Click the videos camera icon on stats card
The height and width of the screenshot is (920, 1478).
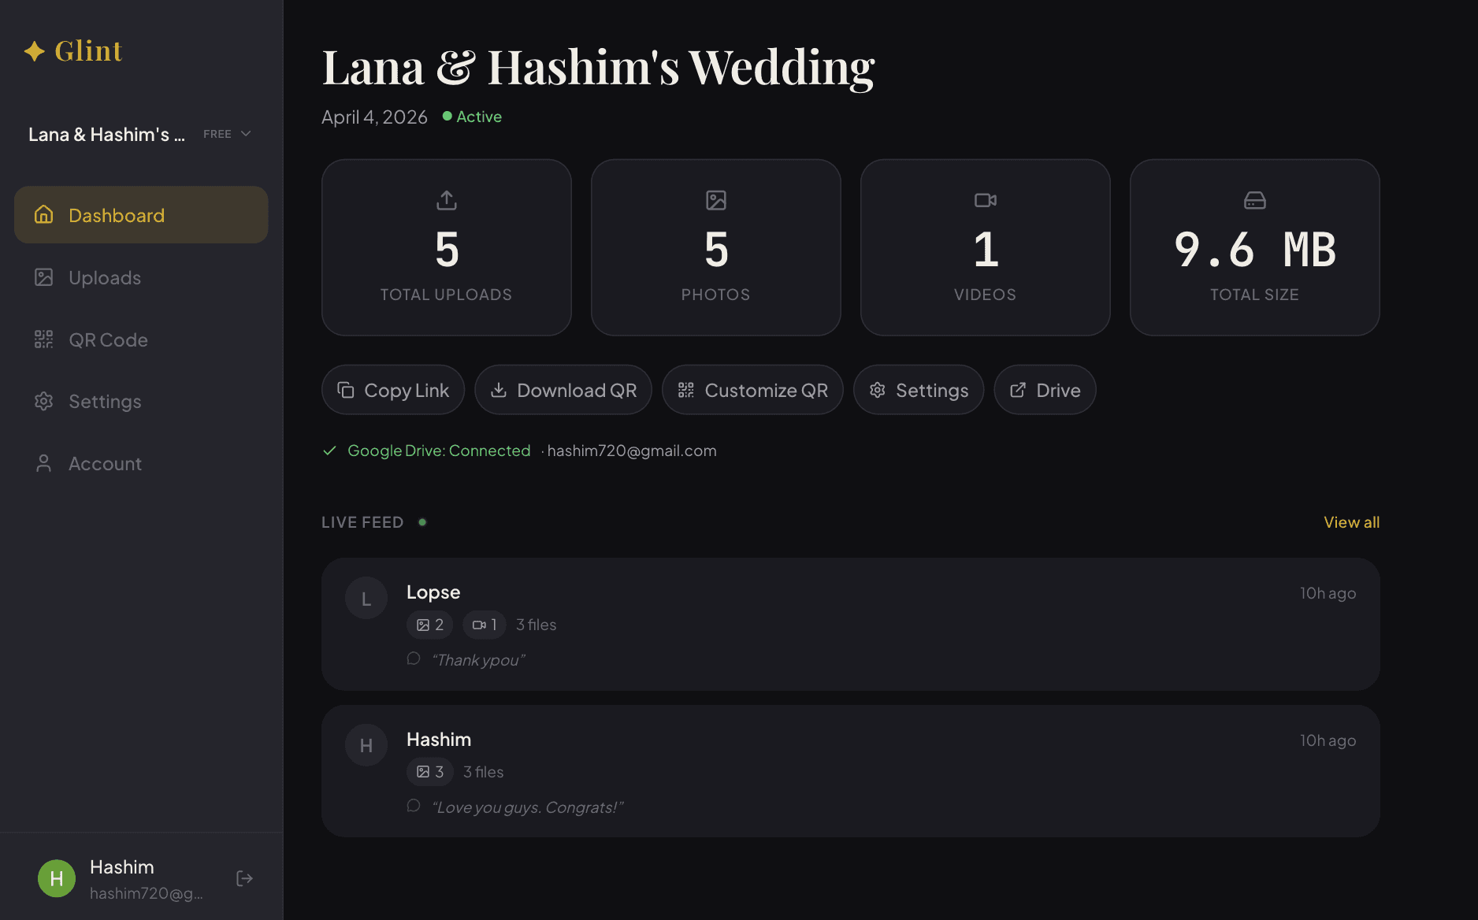pos(985,200)
